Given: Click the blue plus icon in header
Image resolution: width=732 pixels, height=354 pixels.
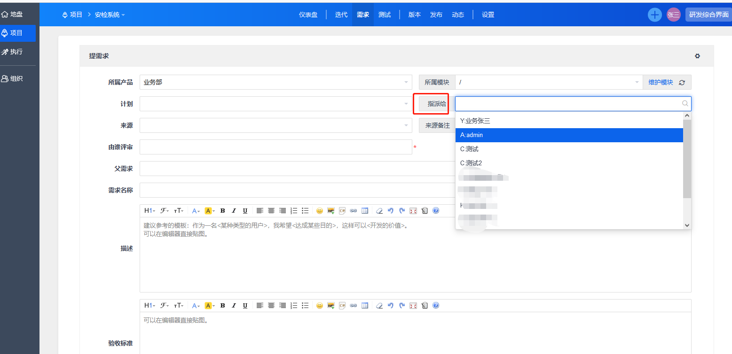Looking at the screenshot, I should (654, 15).
